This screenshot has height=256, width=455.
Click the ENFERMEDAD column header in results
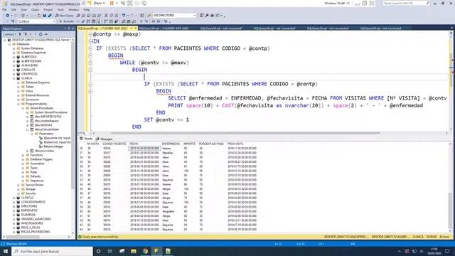pyautogui.click(x=171, y=144)
